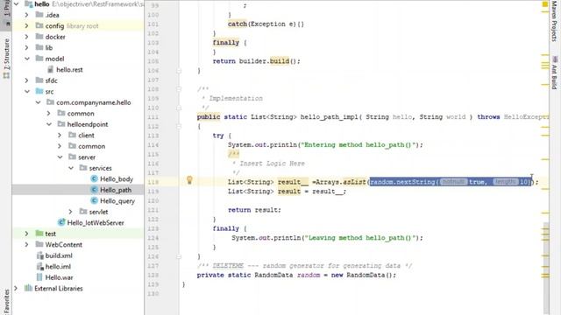Click the yellow lightbulb intention icon
561x315 pixels.
tap(189, 180)
